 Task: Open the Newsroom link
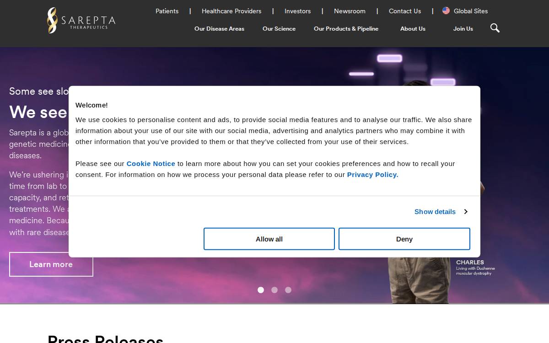[350, 11]
